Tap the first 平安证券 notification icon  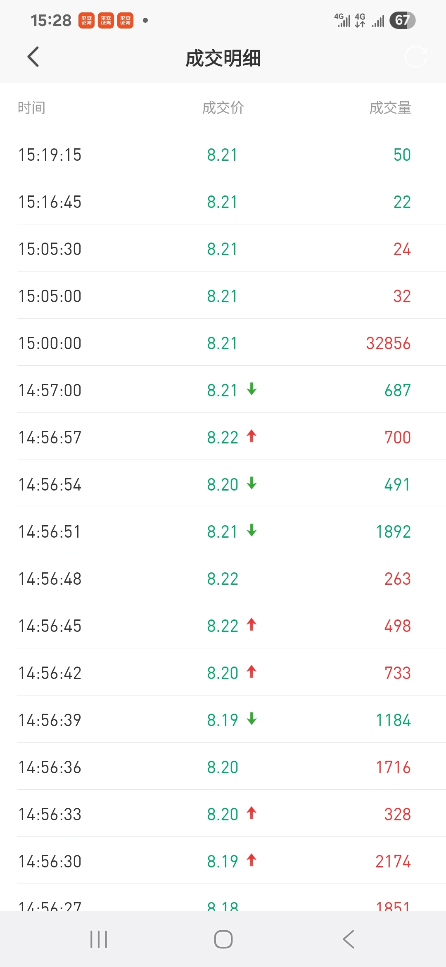pyautogui.click(x=86, y=20)
